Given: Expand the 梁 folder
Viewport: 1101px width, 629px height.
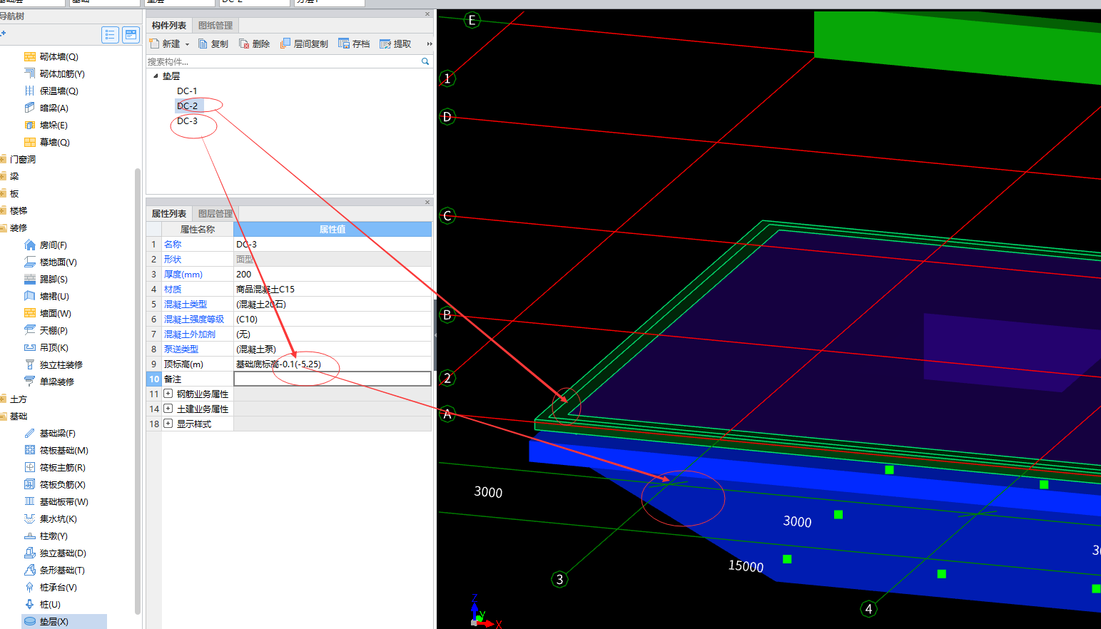Looking at the screenshot, I should click(x=3, y=176).
